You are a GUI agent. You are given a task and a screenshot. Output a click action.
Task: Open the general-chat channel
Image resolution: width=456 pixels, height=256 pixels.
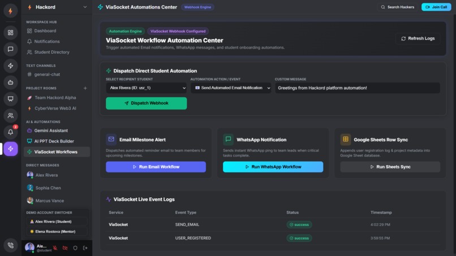point(57,75)
